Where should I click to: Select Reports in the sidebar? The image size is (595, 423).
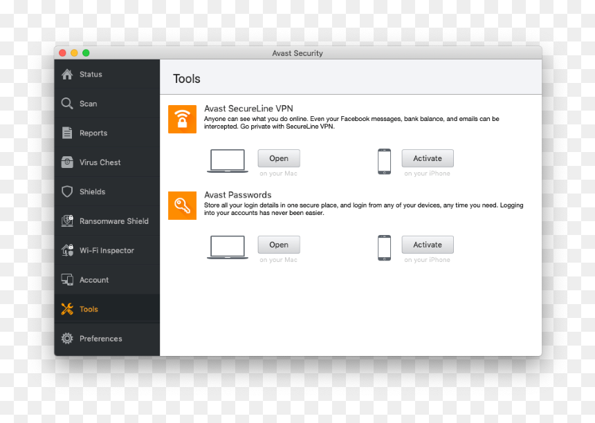click(x=107, y=133)
